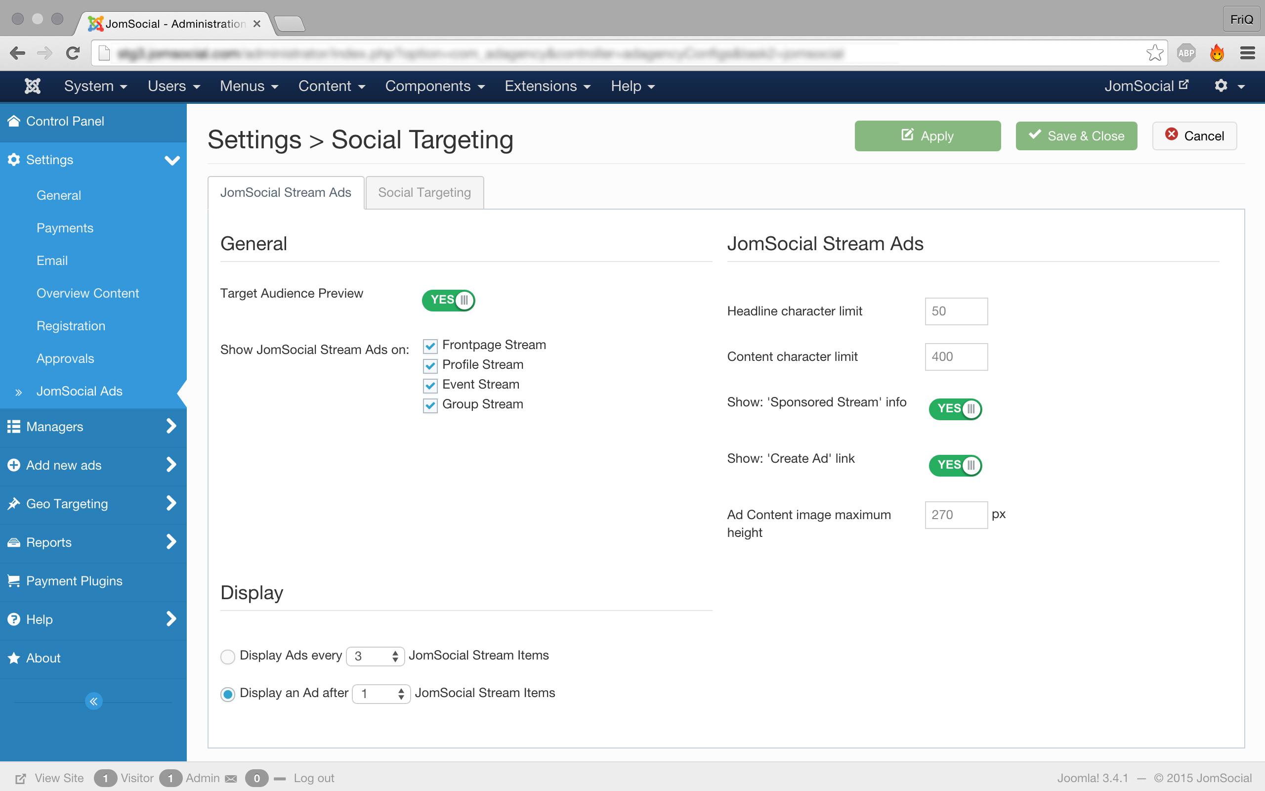Close the JomSocial Administration browser tab
The height and width of the screenshot is (791, 1265).
pos(256,24)
